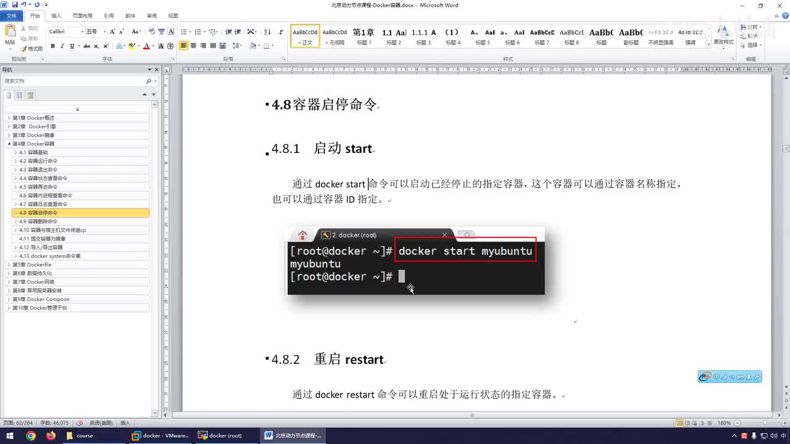Click the Justify alignment icon
Viewport: 790px width, 444px height.
(x=213, y=46)
